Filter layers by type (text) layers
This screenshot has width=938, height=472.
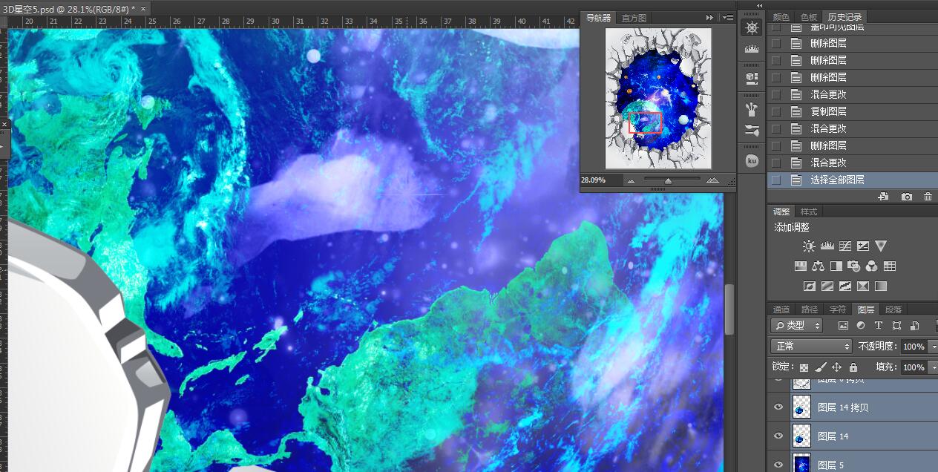(879, 325)
